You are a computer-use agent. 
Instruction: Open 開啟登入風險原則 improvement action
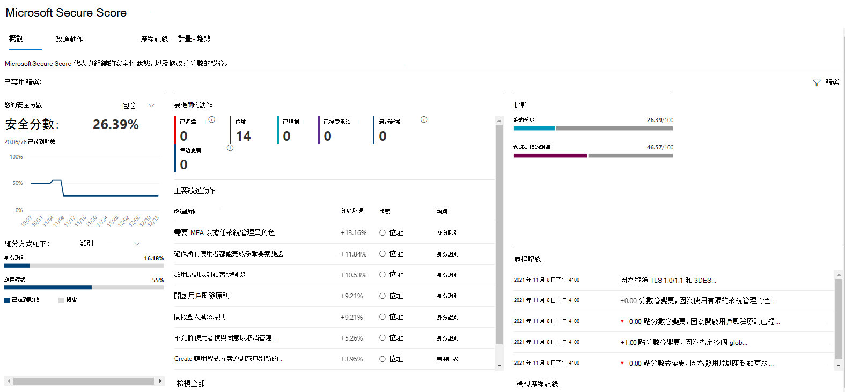click(x=200, y=317)
